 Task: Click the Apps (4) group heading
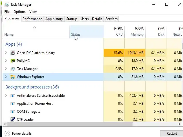click(x=14, y=44)
